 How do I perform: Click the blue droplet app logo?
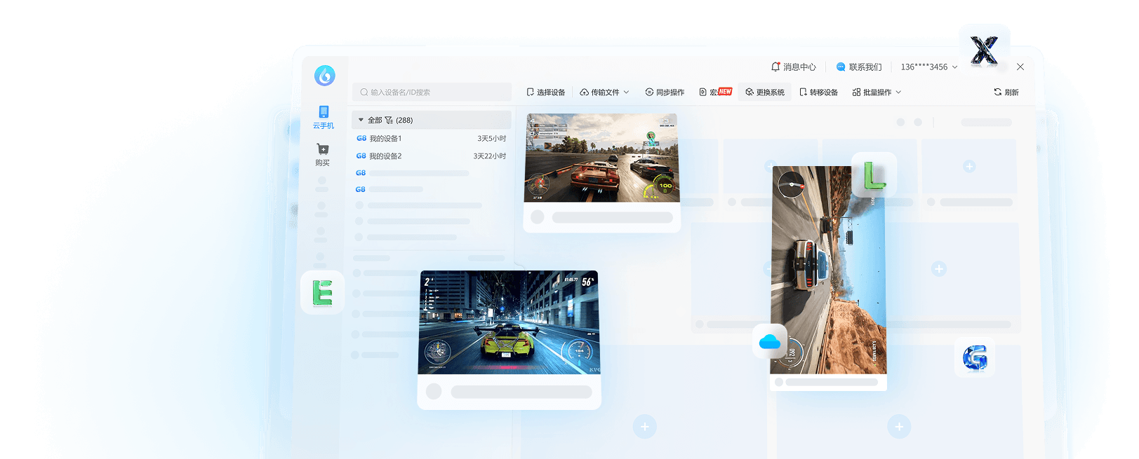[324, 75]
